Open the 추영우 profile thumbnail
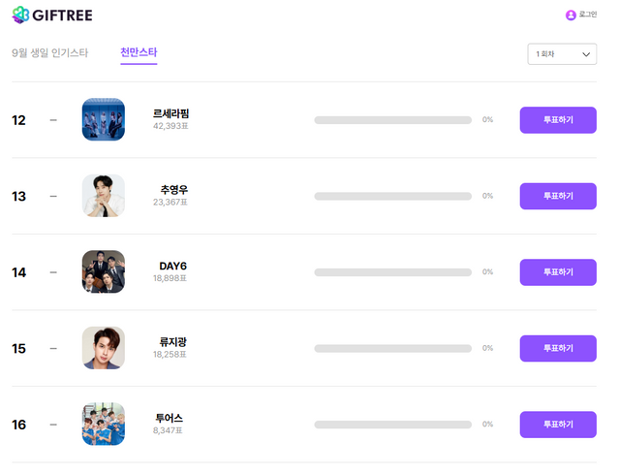Viewport: 620px width, 474px height. [104, 196]
